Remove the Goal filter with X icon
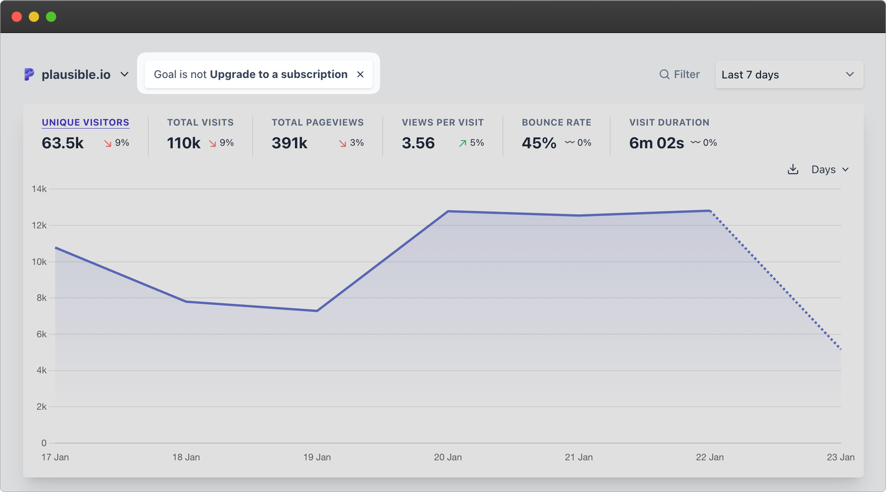This screenshot has width=886, height=492. [x=360, y=74]
